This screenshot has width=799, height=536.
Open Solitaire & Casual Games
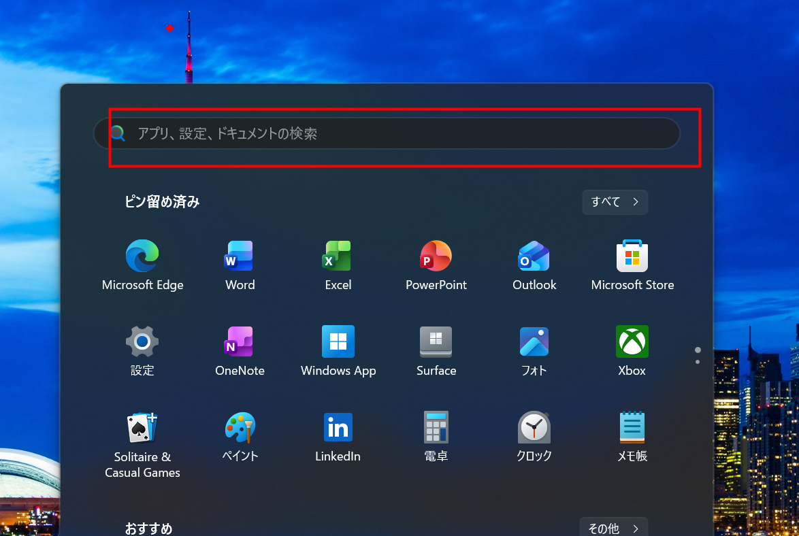point(142,444)
